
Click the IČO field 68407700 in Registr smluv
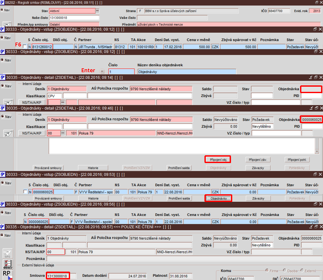point(279,11)
